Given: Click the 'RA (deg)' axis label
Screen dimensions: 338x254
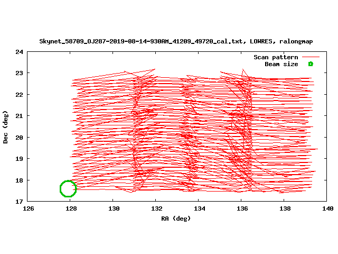Looking at the screenshot, I should (176, 219).
